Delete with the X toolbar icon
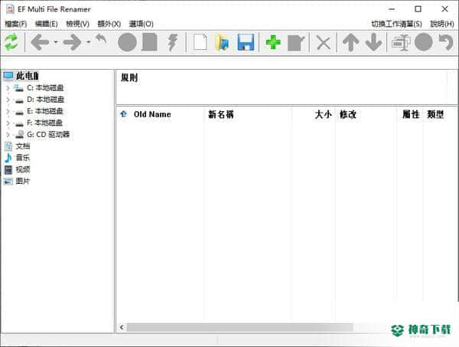Screen dimensions: 459x347 point(324,43)
